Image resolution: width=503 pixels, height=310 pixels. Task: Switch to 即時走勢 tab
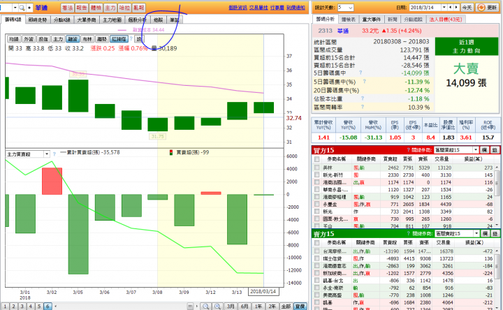pyautogui.click(x=38, y=20)
